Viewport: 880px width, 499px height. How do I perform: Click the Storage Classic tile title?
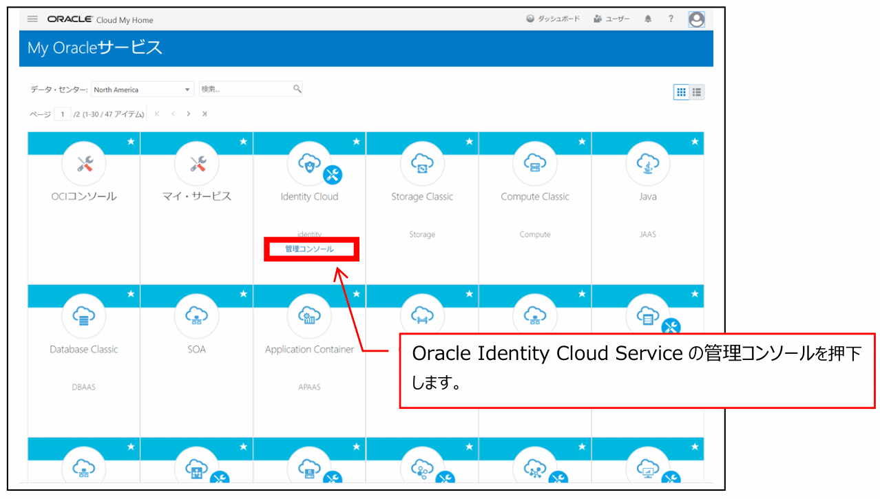(x=422, y=197)
